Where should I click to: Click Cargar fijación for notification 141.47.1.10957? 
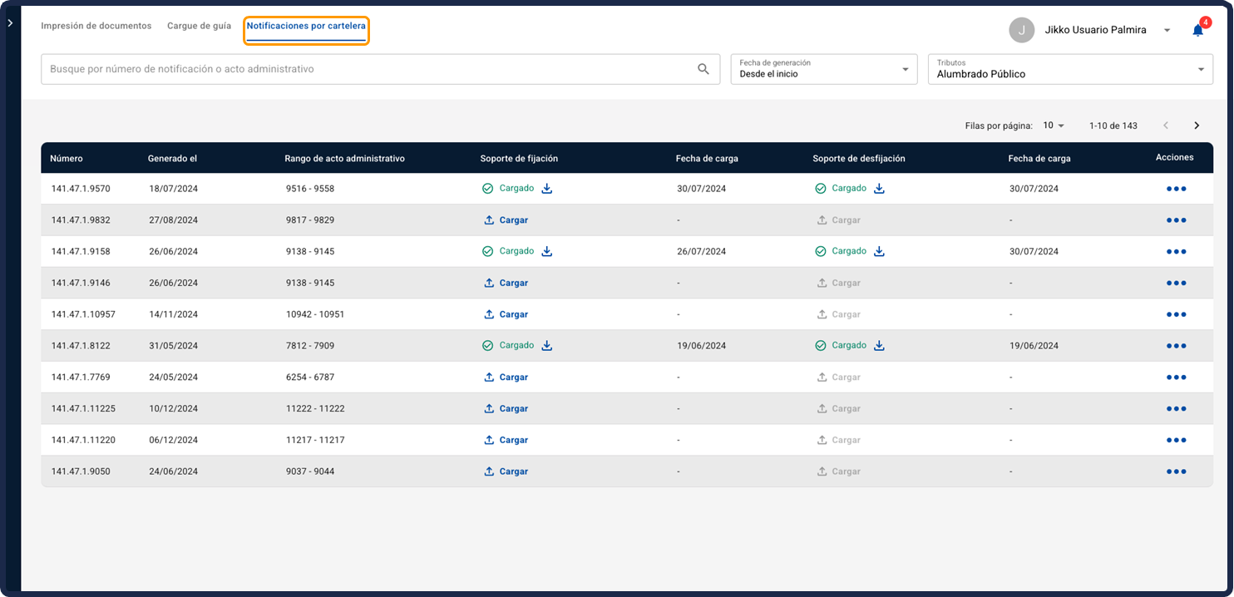pos(506,314)
